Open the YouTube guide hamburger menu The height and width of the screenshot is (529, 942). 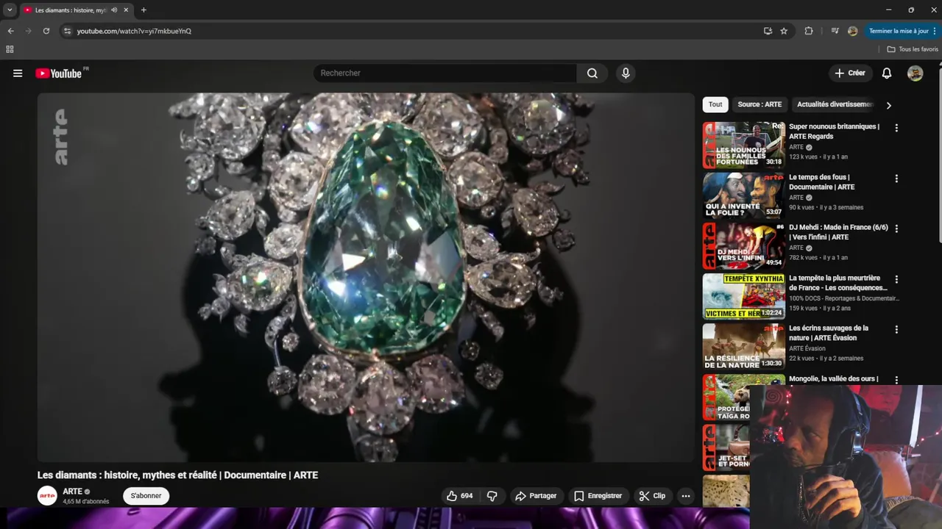pyautogui.click(x=18, y=73)
